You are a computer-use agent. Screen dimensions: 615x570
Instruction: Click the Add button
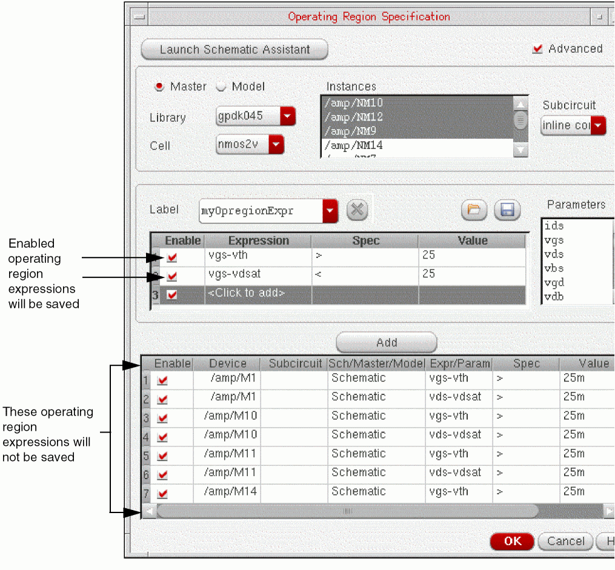(387, 342)
